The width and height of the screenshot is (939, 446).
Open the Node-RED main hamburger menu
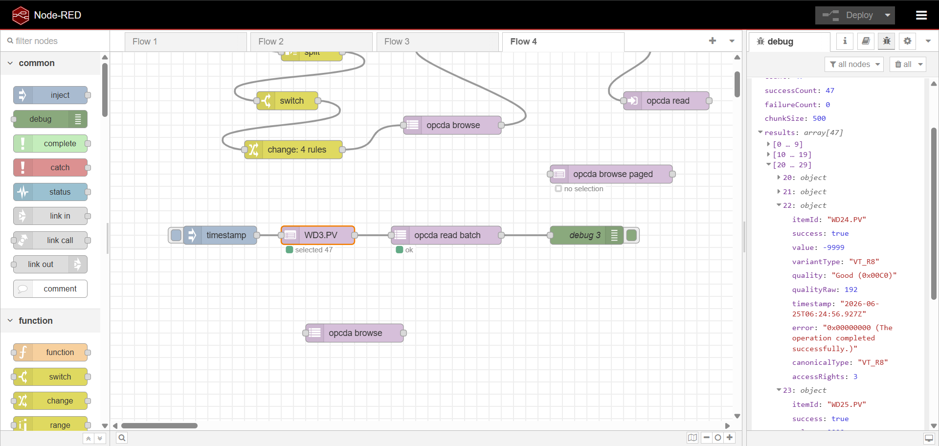click(x=921, y=15)
